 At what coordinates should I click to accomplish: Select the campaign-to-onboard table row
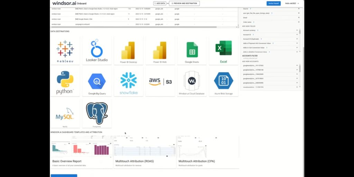click(x=144, y=24)
